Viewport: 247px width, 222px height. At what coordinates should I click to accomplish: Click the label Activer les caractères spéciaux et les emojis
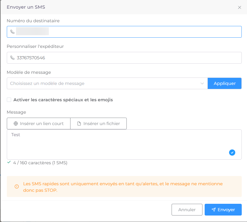coord(63,100)
